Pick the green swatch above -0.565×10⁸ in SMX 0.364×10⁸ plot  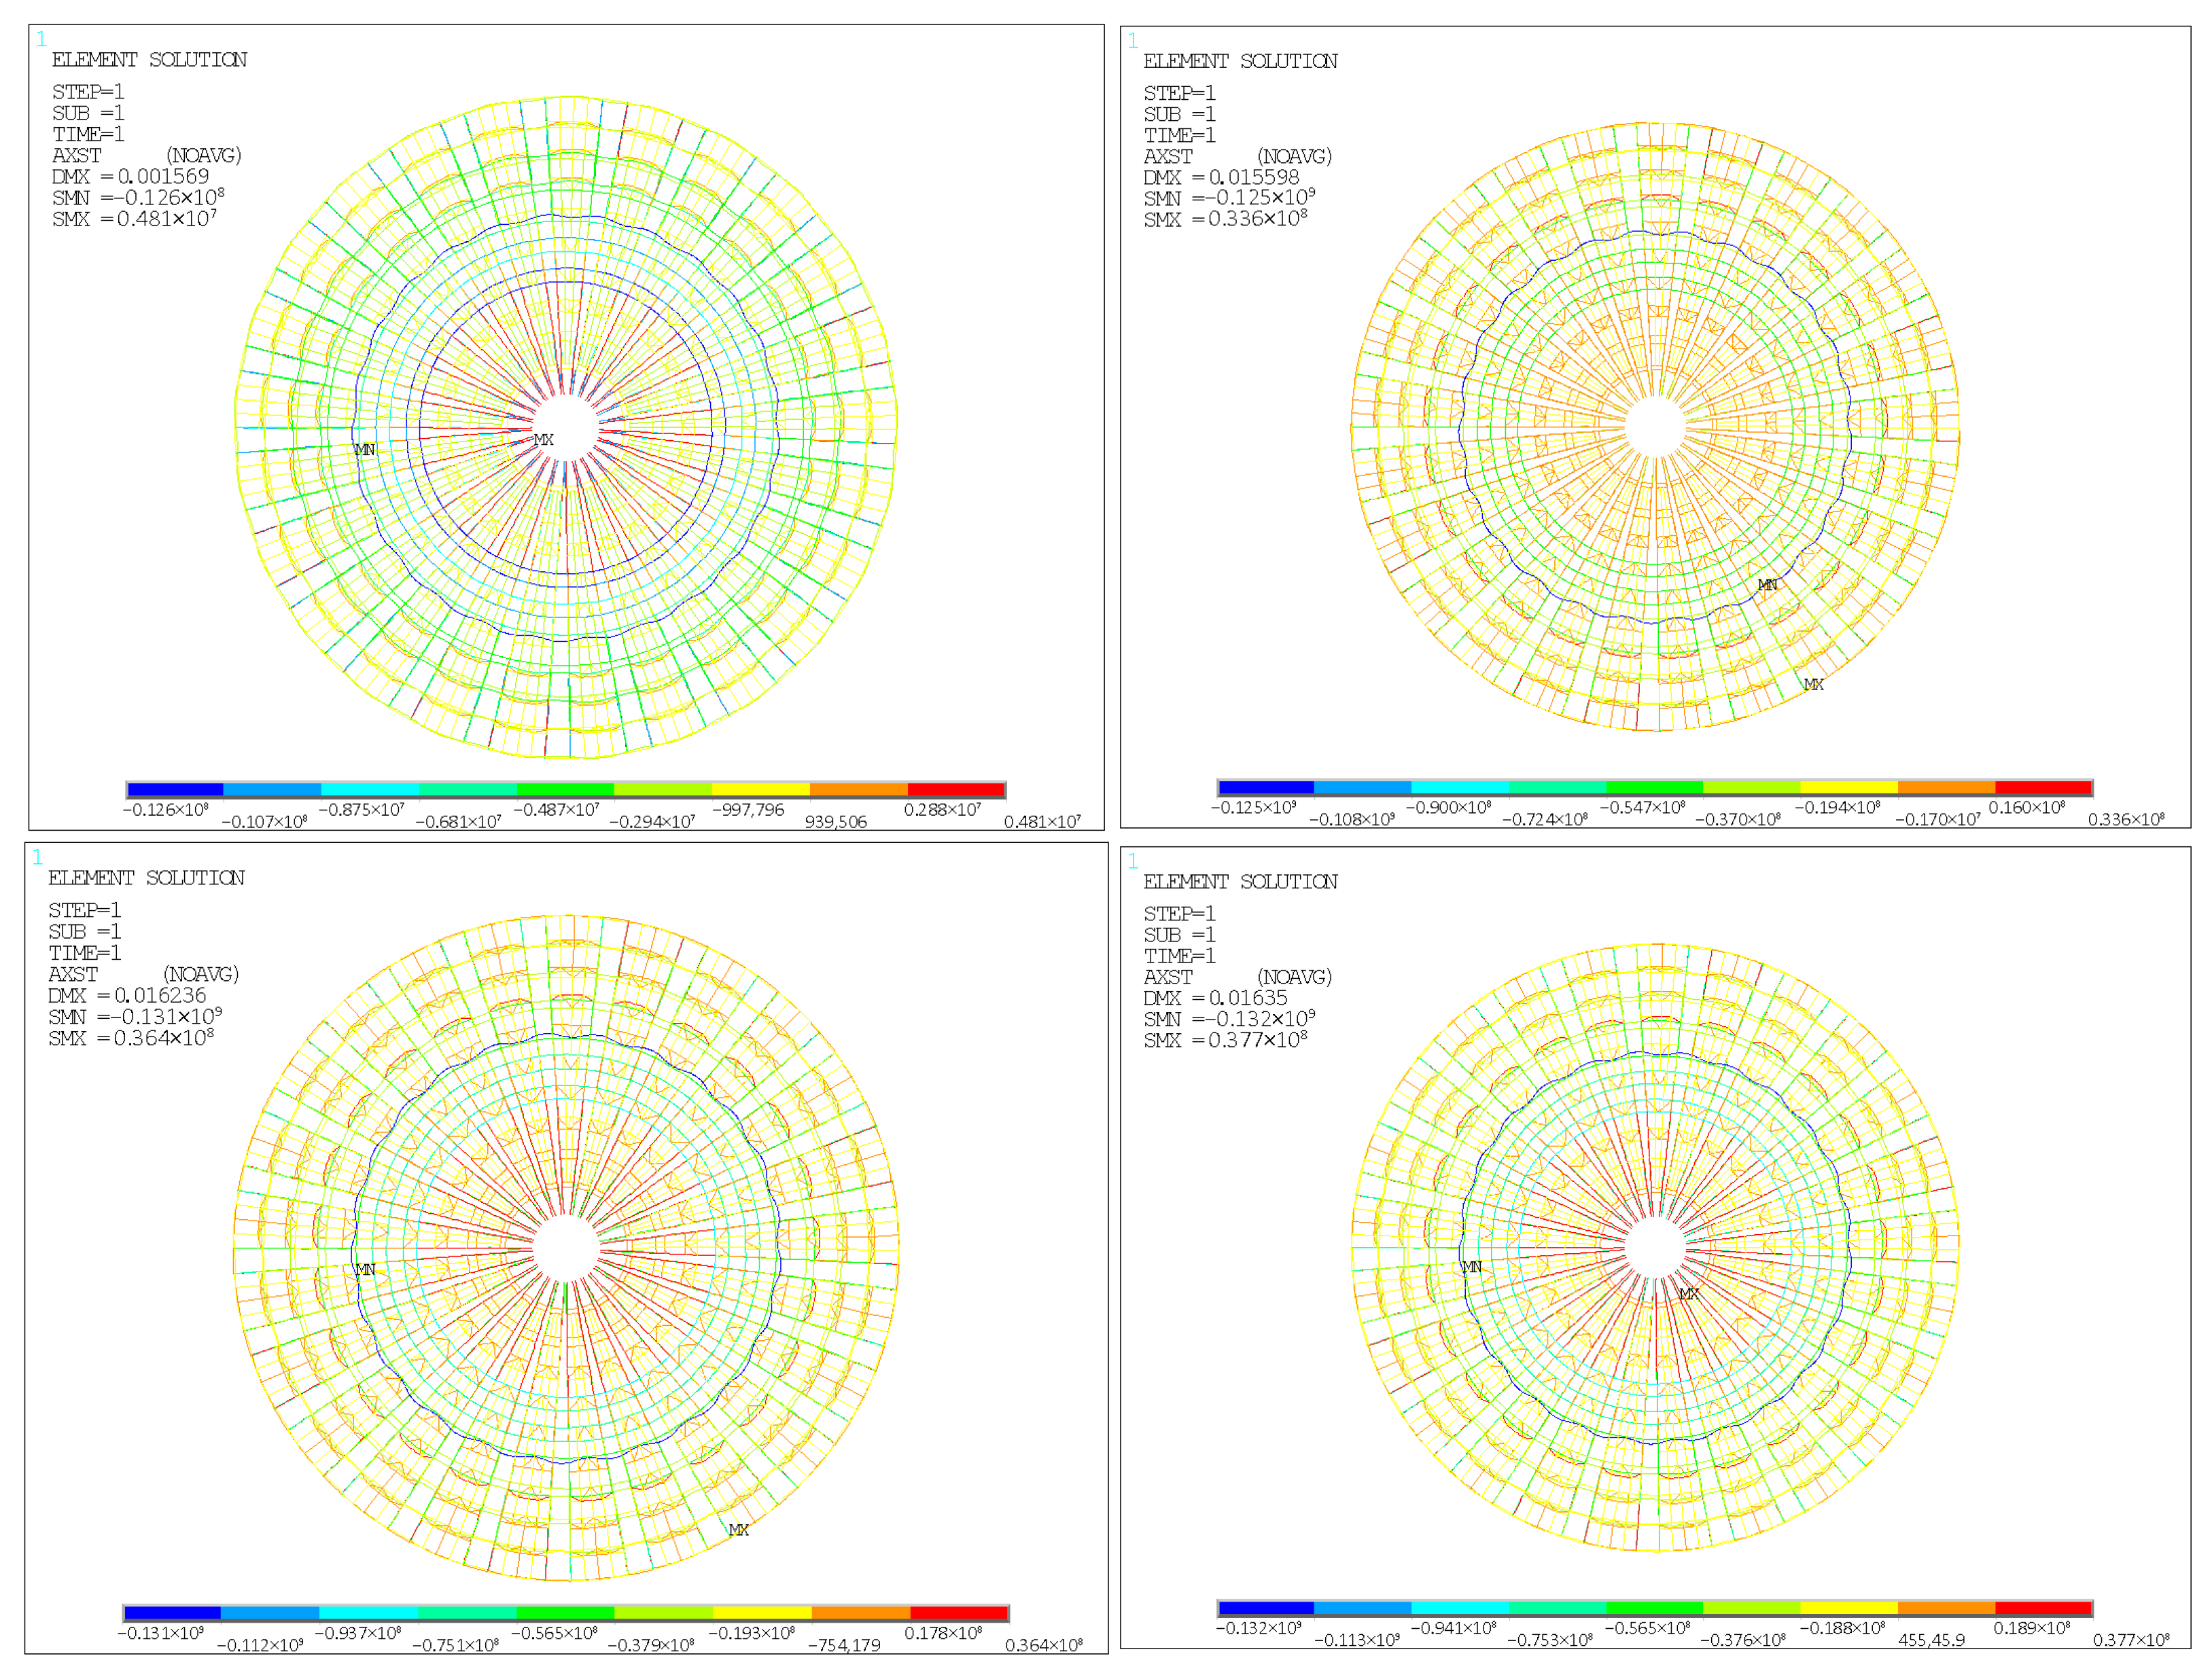point(565,1613)
